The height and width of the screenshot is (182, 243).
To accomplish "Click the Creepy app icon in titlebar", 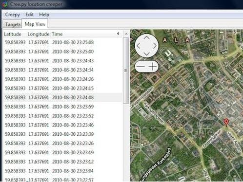I will point(5,4).
